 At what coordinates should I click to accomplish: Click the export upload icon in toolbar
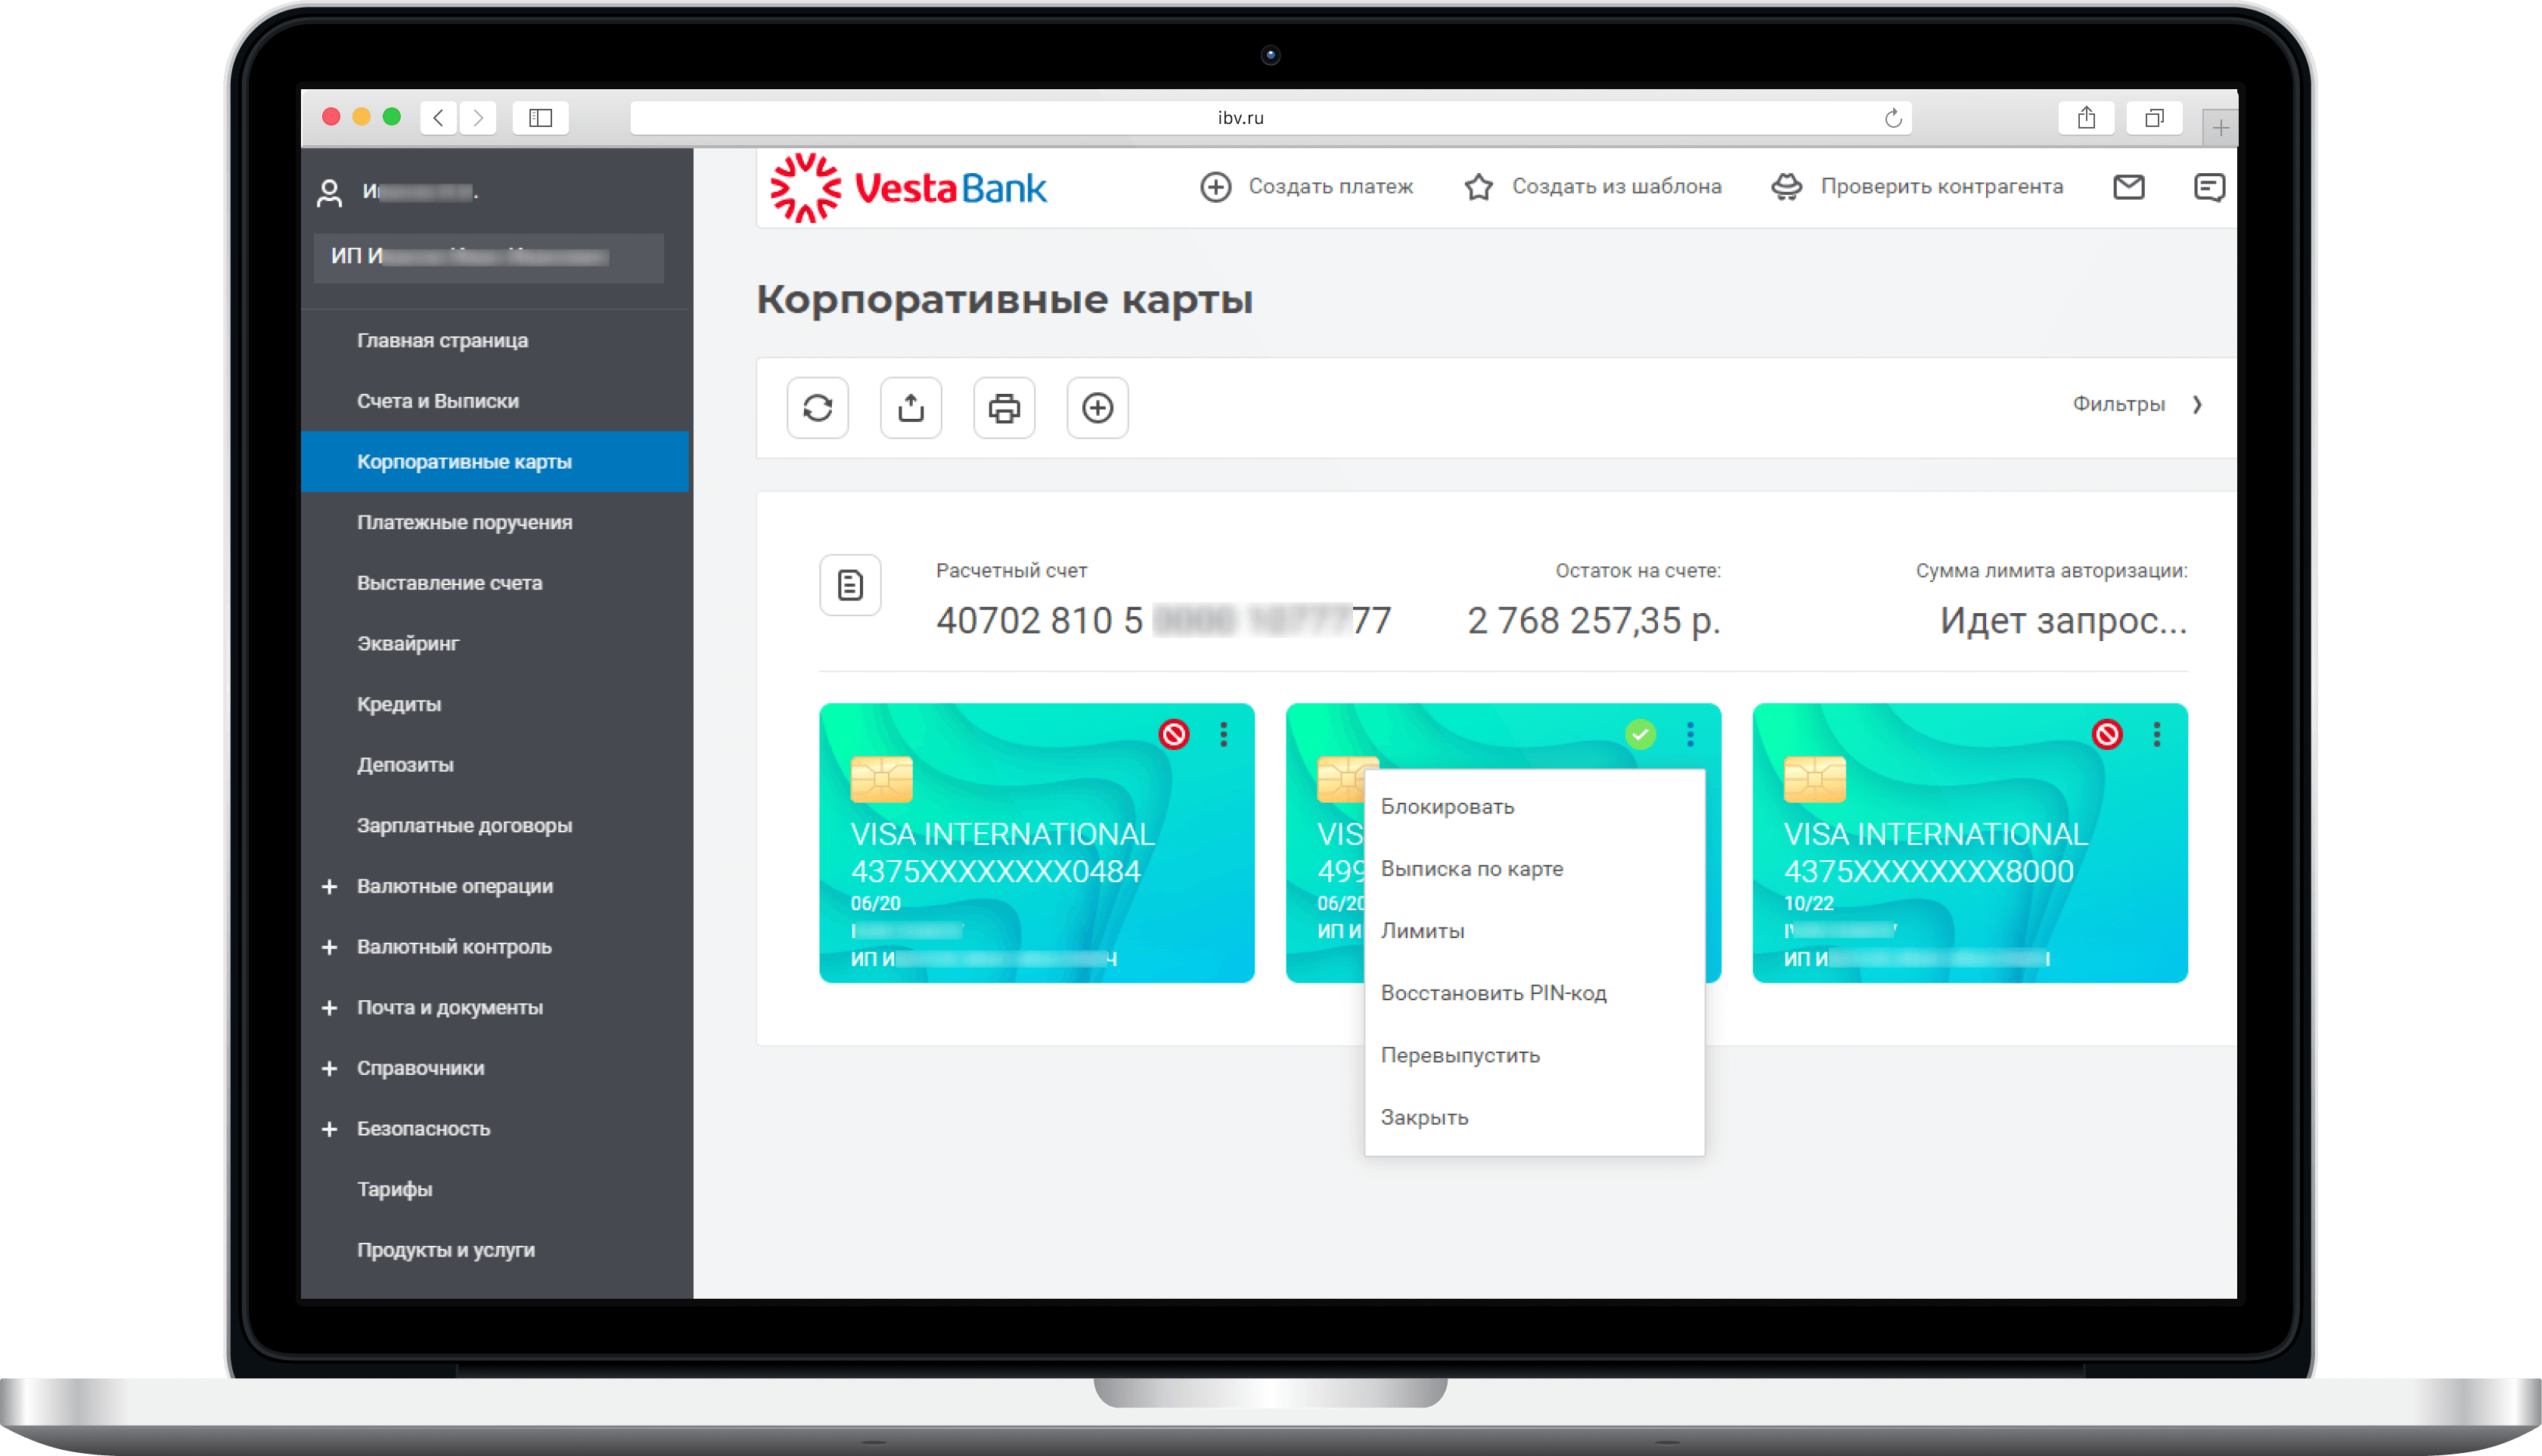pos(911,408)
